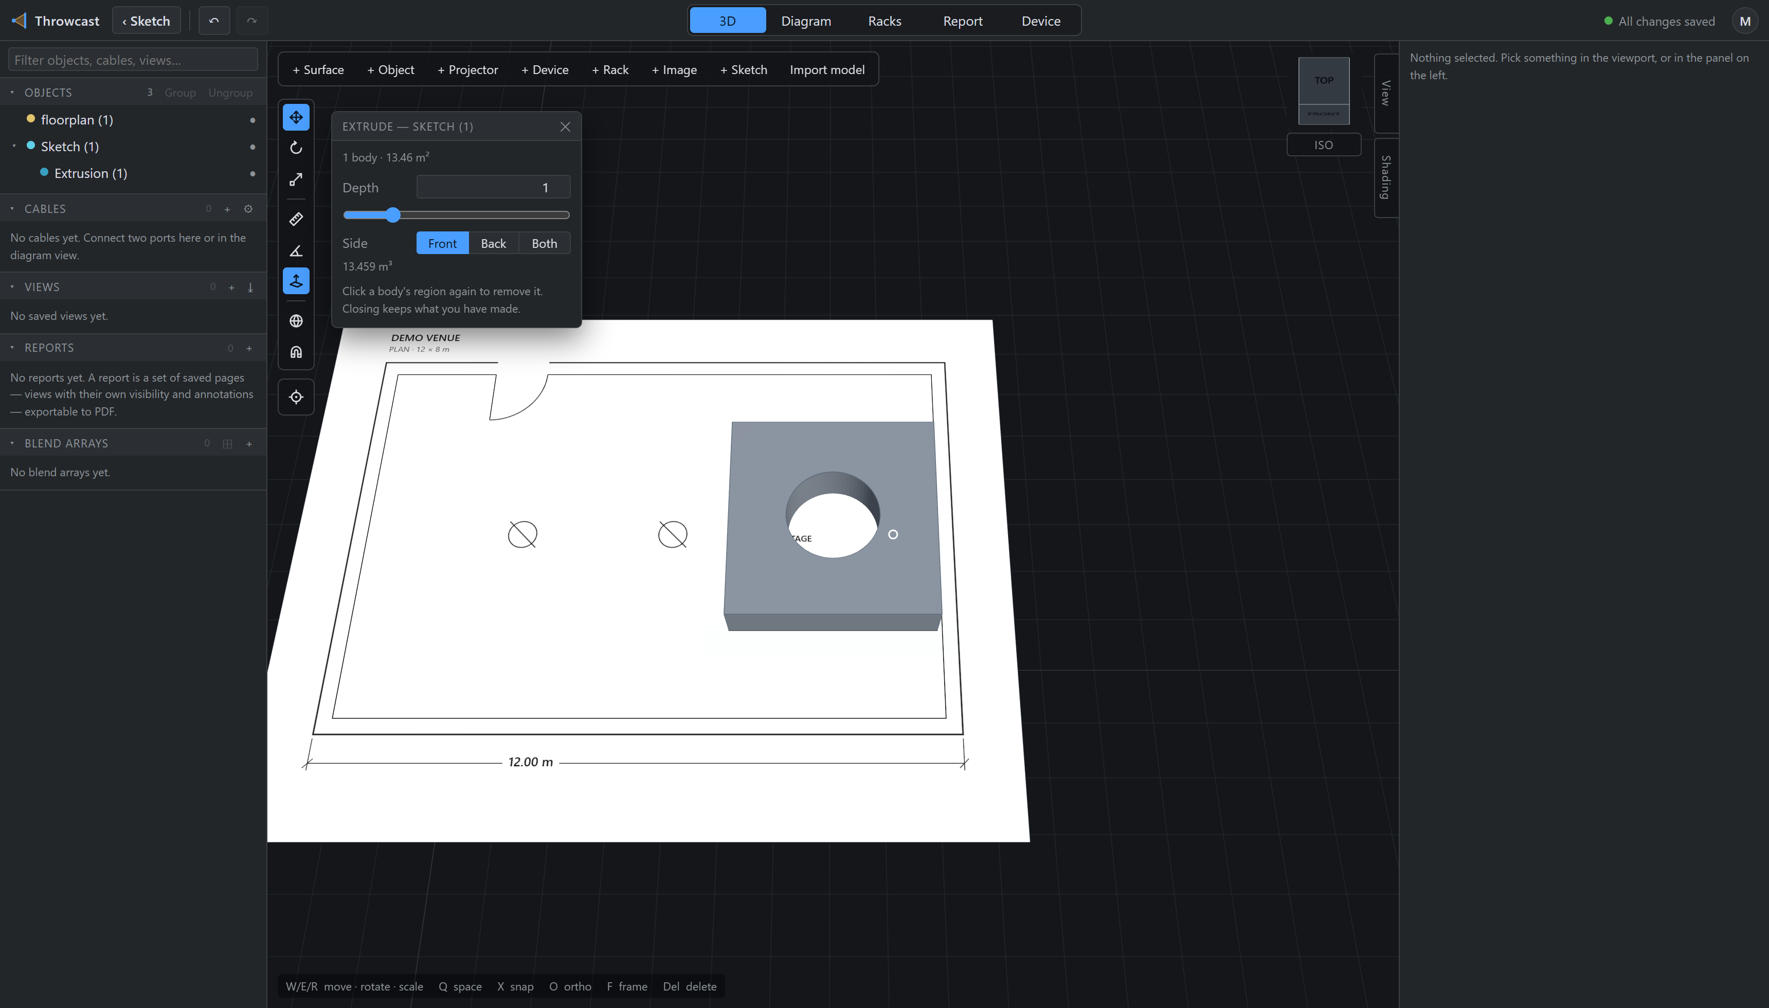The image size is (1769, 1008).
Task: Select the Scale tool
Action: 296,179
